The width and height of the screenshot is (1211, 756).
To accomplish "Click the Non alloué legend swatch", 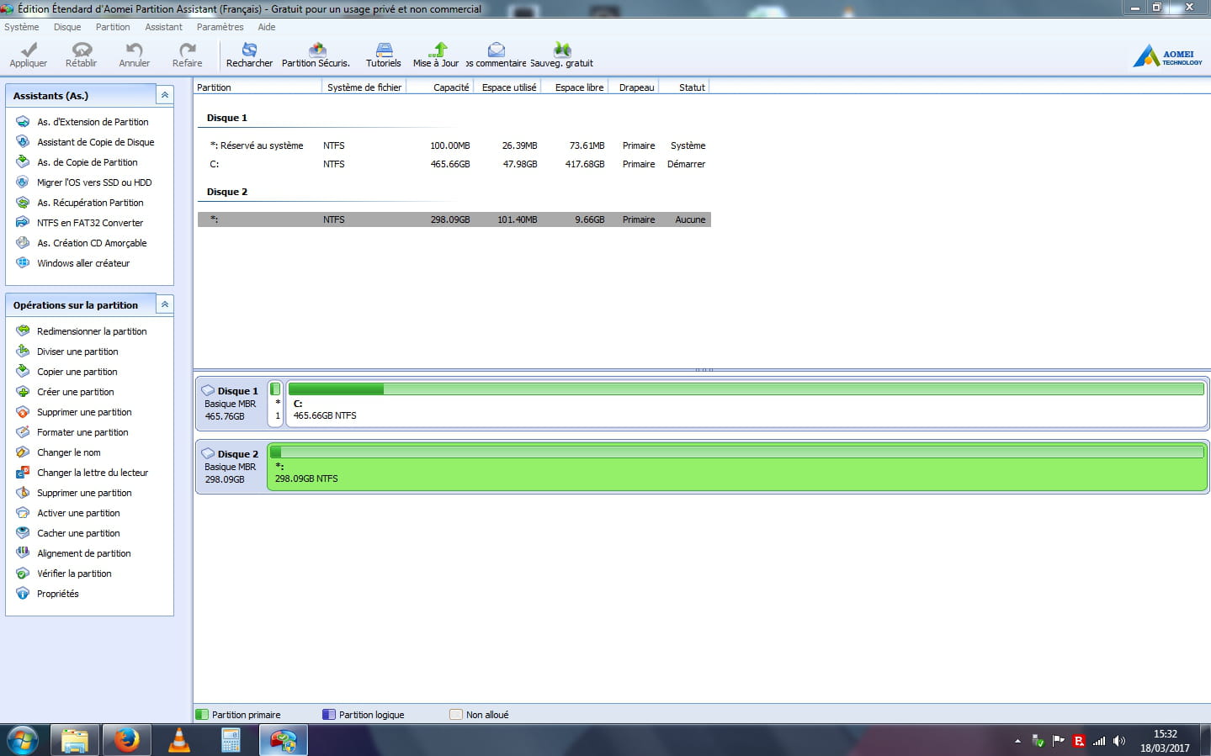I will coord(456,715).
